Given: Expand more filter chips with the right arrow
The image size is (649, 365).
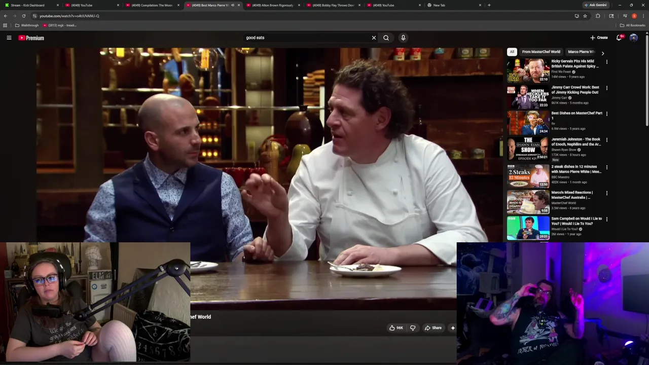Looking at the screenshot, I should click(602, 53).
